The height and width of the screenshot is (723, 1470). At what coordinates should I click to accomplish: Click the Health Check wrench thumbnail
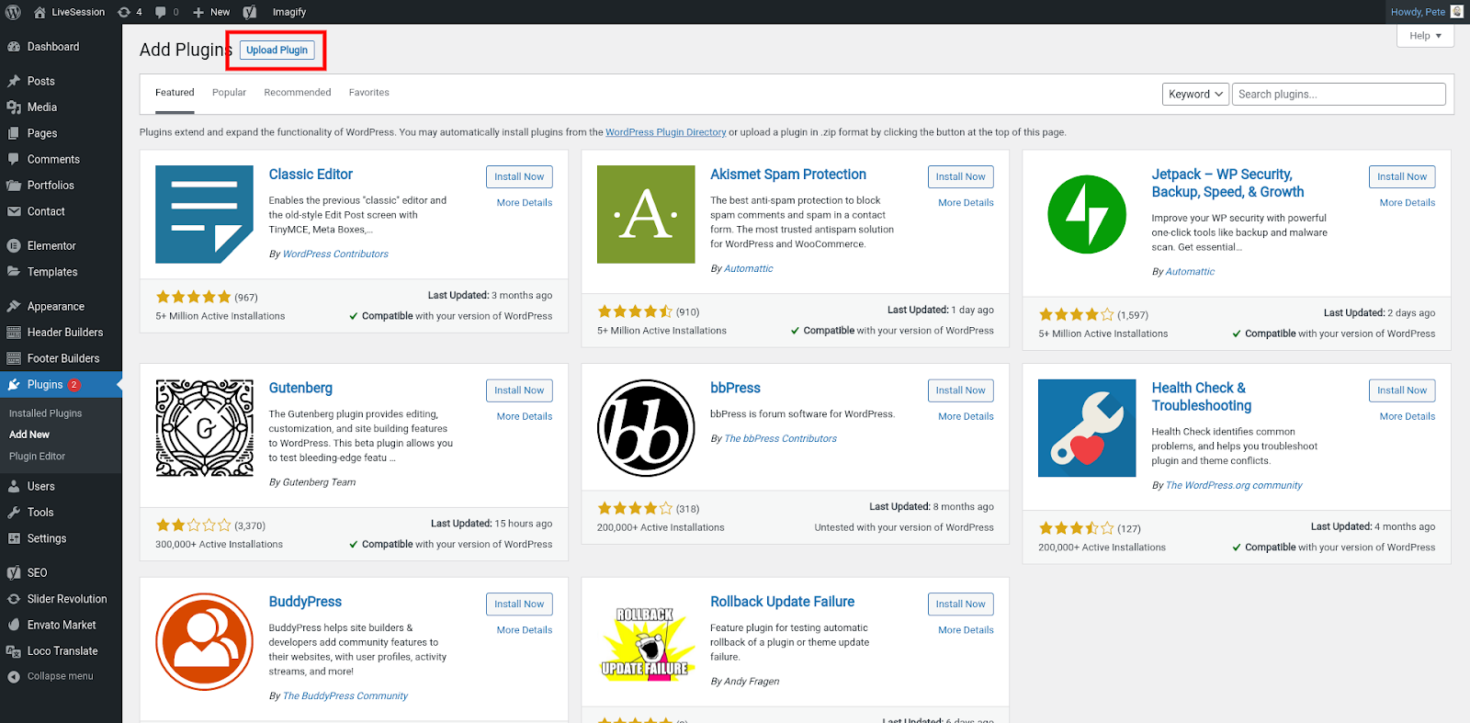coord(1087,428)
